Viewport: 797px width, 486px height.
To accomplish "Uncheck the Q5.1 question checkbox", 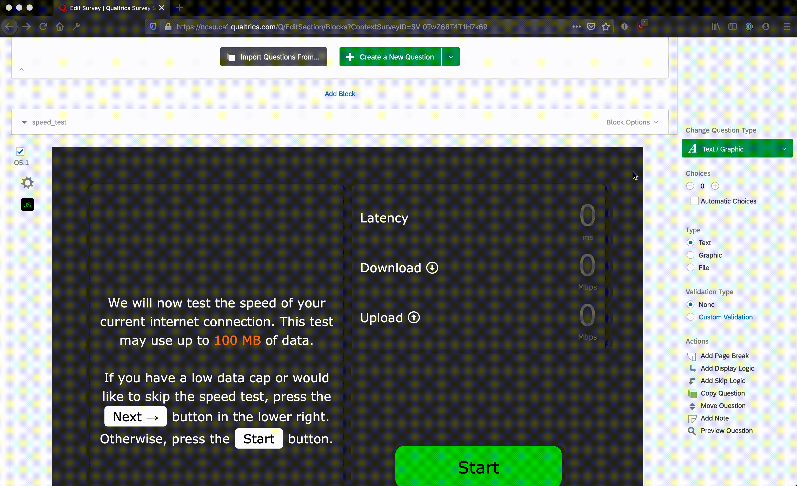I will [x=20, y=152].
